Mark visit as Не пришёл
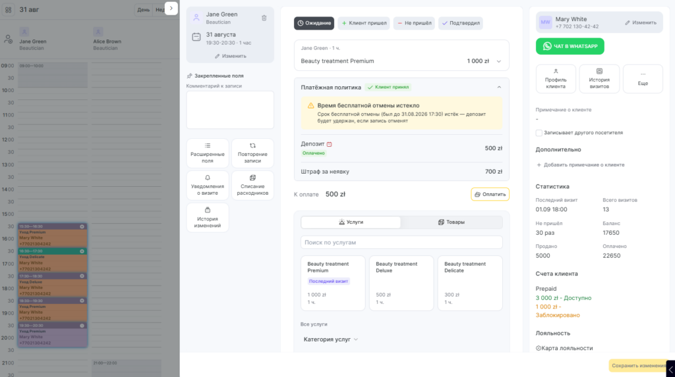The image size is (675, 377). pyautogui.click(x=414, y=23)
